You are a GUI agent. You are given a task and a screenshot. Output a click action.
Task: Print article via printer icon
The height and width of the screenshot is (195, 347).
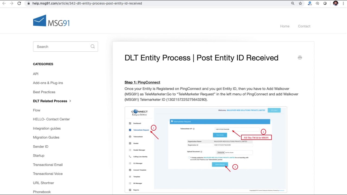[300, 57]
